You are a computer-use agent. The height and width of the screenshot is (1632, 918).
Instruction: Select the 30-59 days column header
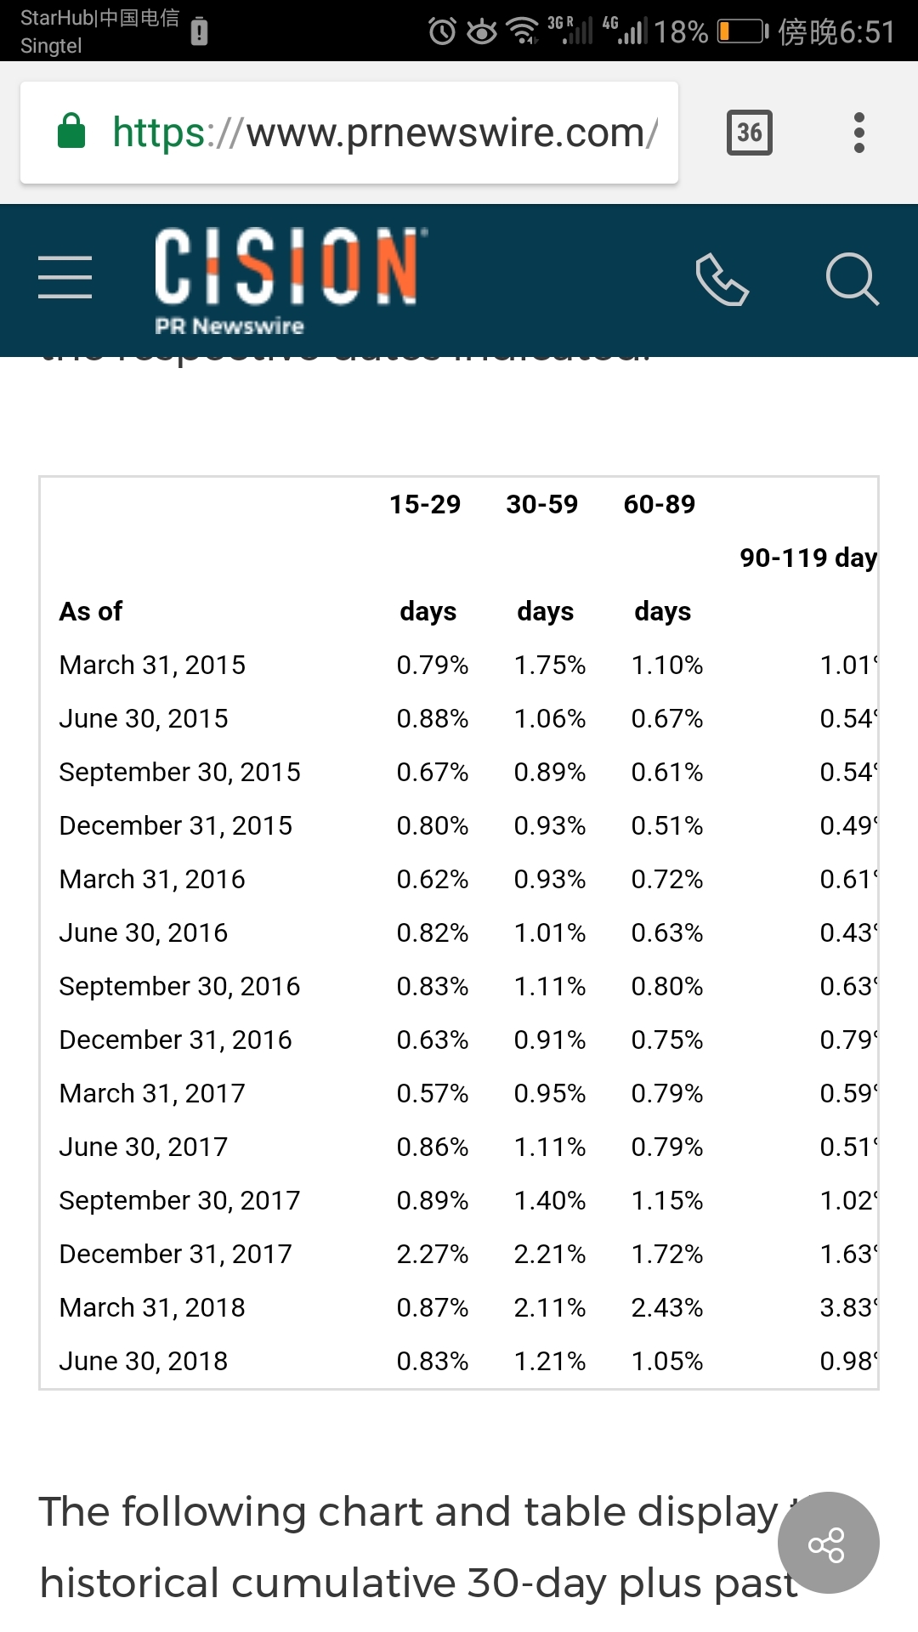tap(544, 558)
